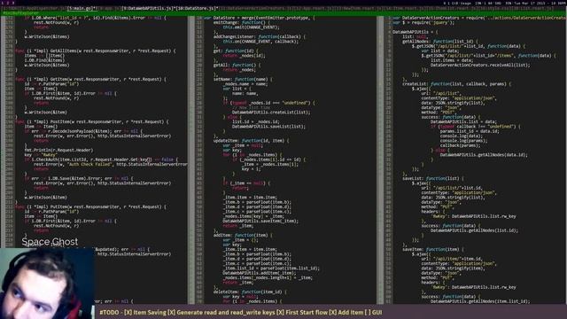Select workspace 1 in the top bar
The image size is (567, 319).
(3, 3)
